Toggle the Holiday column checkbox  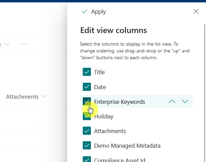pos(87,116)
